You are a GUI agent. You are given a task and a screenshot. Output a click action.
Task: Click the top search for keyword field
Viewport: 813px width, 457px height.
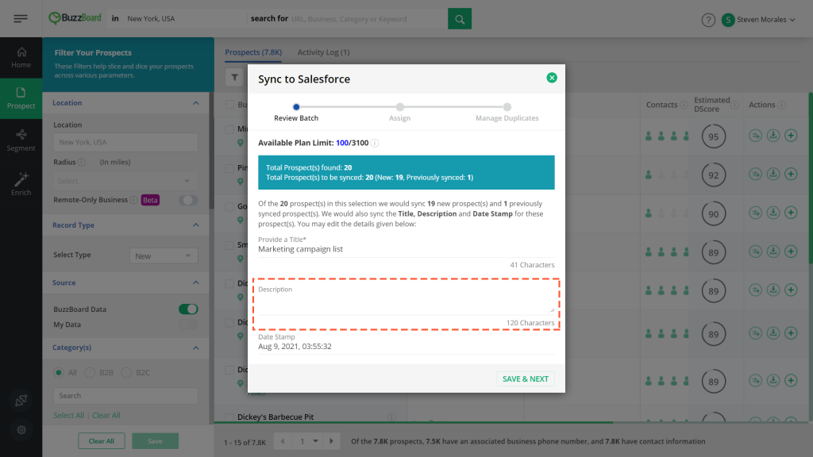click(x=368, y=19)
